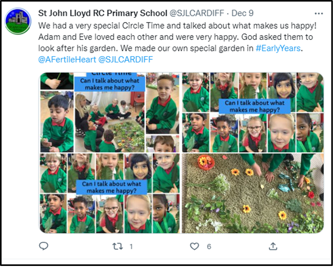The height and width of the screenshot is (267, 336).
Task: Open St John Lloyd RC Primary School profile name
Action: [x=103, y=13]
